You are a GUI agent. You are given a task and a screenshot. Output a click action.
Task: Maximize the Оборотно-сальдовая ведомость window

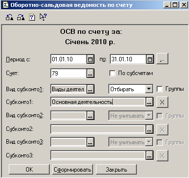click(x=175, y=5)
